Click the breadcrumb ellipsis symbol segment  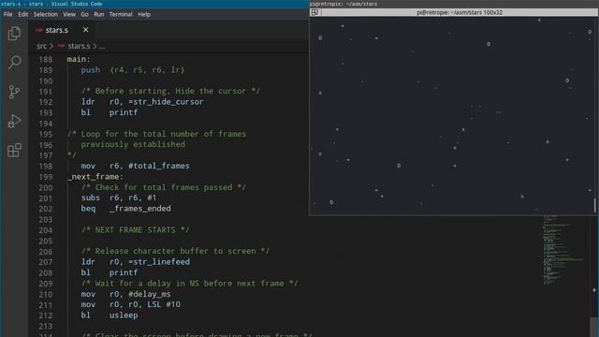point(102,47)
